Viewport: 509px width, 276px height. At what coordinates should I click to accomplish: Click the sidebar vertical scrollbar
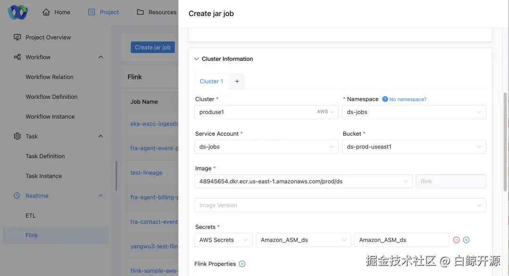click(116, 176)
